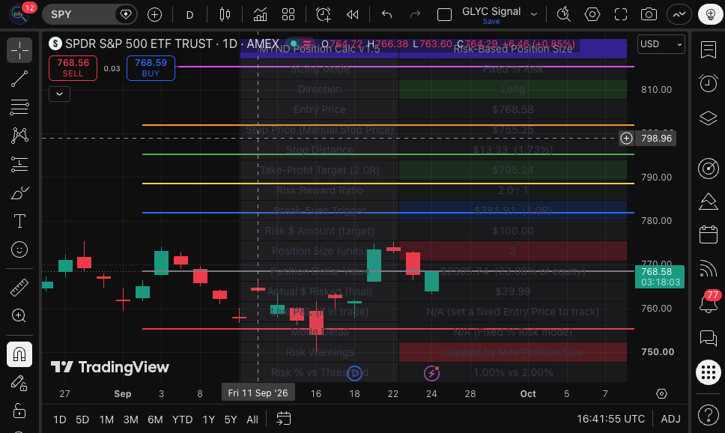
Task: Open the Fibonacci and Gann tools
Action: point(19,107)
